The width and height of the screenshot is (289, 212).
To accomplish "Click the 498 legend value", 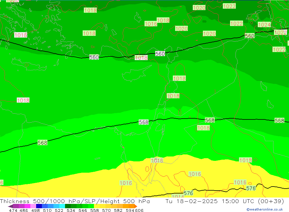I will click(x=36, y=210).
